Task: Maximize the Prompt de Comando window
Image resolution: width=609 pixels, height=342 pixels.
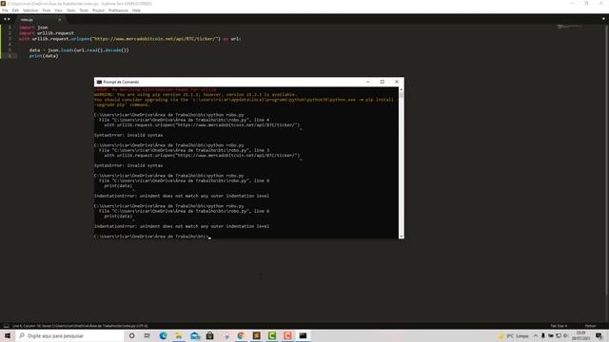Action: 383,82
